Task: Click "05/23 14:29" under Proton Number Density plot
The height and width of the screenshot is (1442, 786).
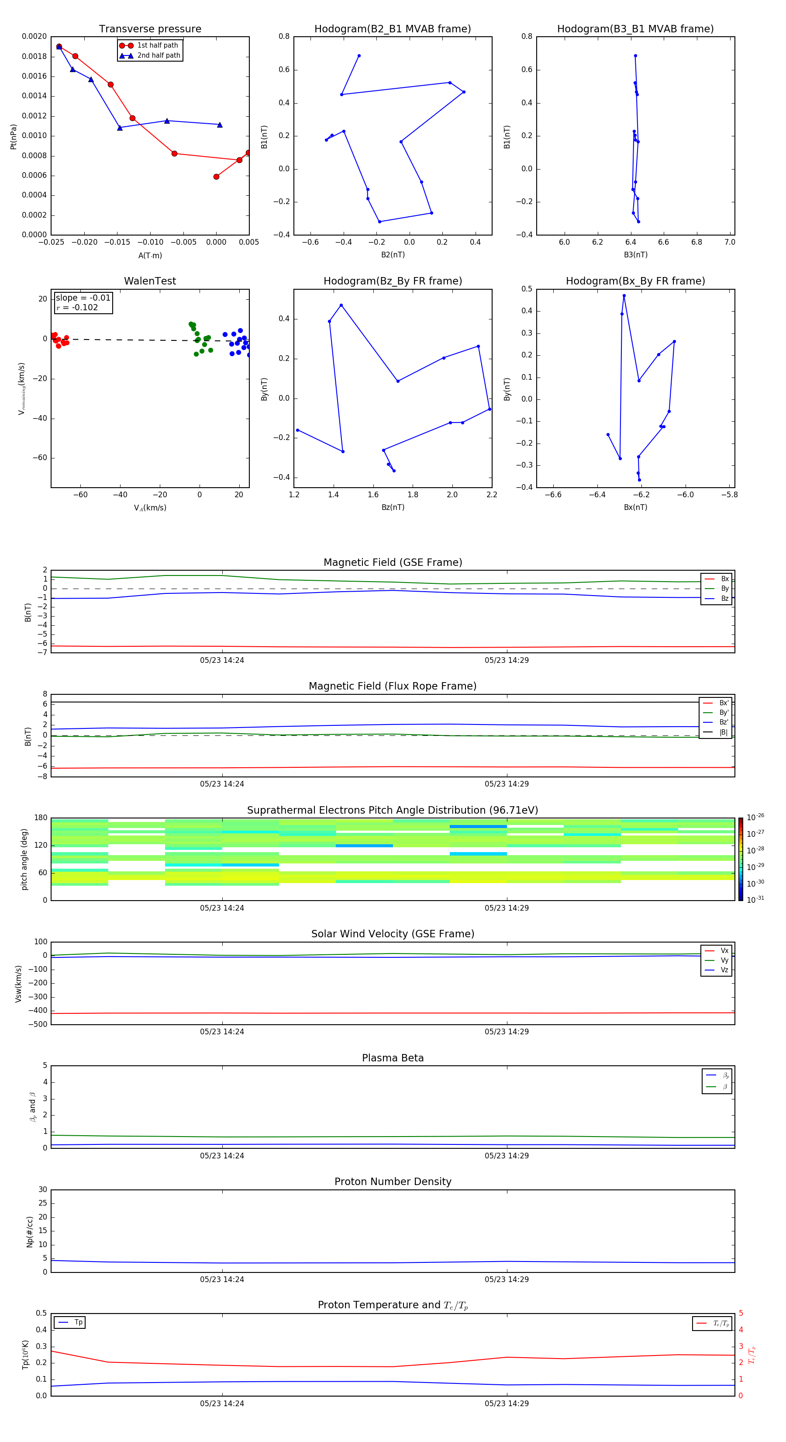Action: (507, 1279)
